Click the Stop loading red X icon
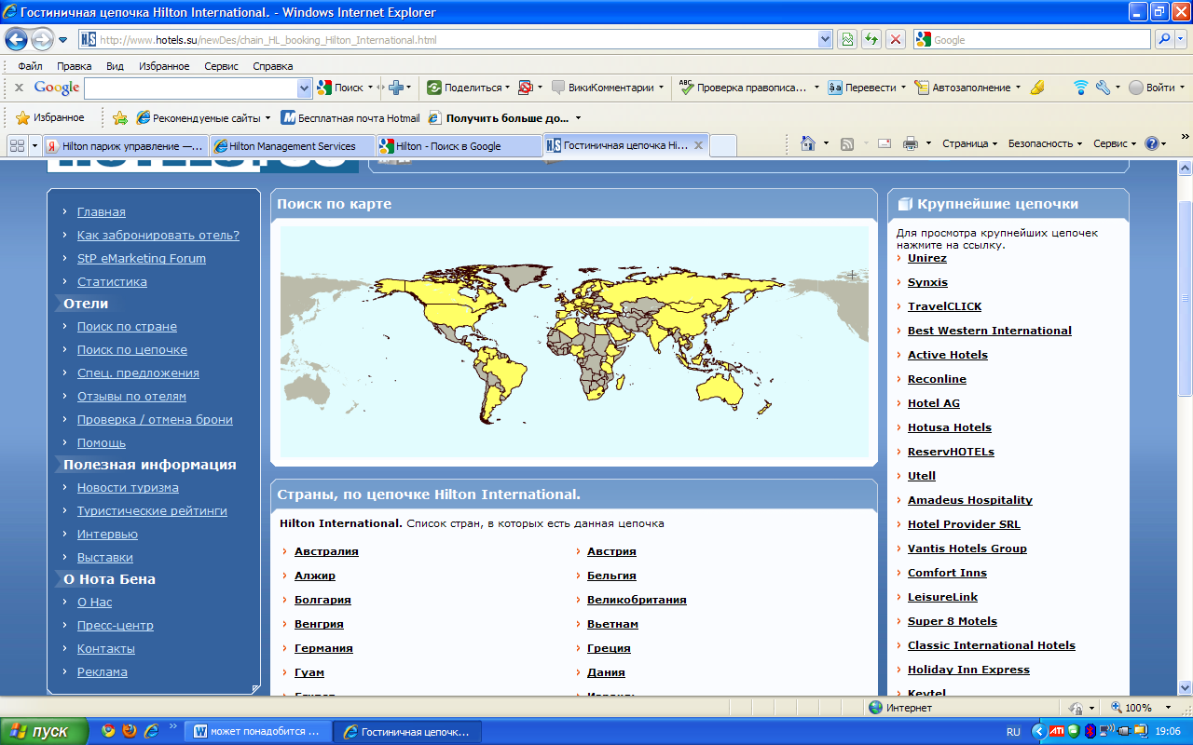1193x745 pixels. click(896, 40)
